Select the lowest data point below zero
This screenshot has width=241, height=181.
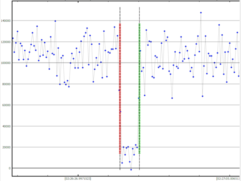click(x=131, y=170)
